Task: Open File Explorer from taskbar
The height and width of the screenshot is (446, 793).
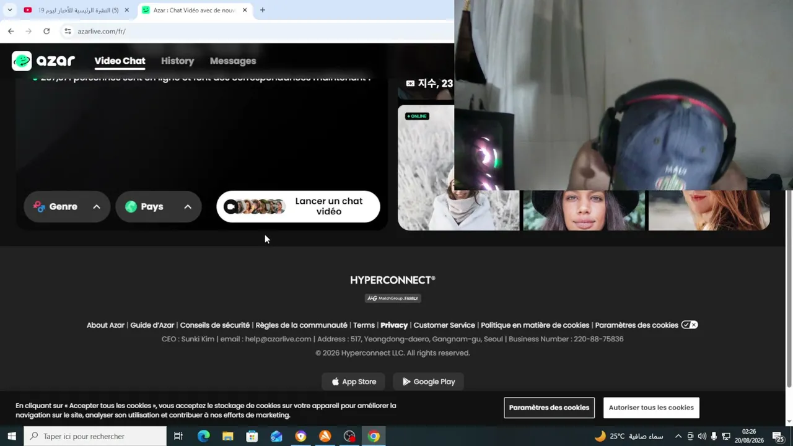Action: 227,436
